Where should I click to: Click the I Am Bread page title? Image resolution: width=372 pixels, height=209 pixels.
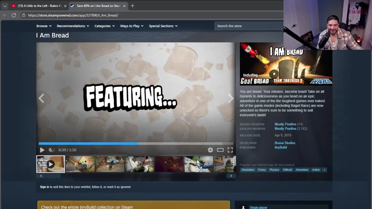(53, 35)
